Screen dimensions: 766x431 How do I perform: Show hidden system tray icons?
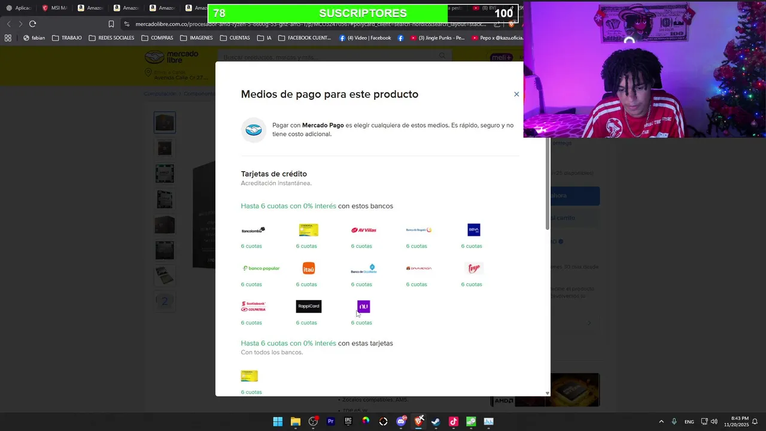[661, 421]
